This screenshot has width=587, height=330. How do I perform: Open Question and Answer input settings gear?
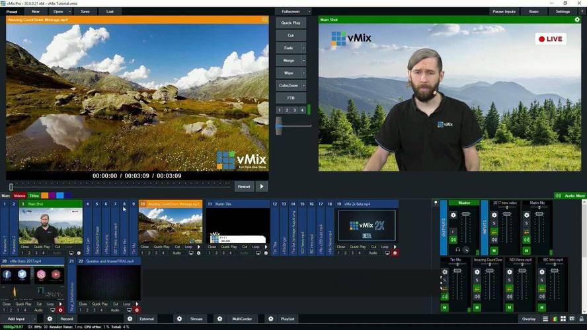pyautogui.click(x=137, y=310)
